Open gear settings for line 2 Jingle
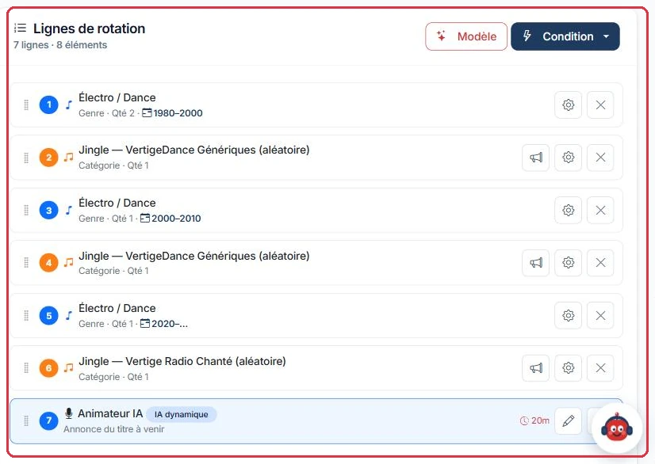The height and width of the screenshot is (464, 655). point(568,158)
